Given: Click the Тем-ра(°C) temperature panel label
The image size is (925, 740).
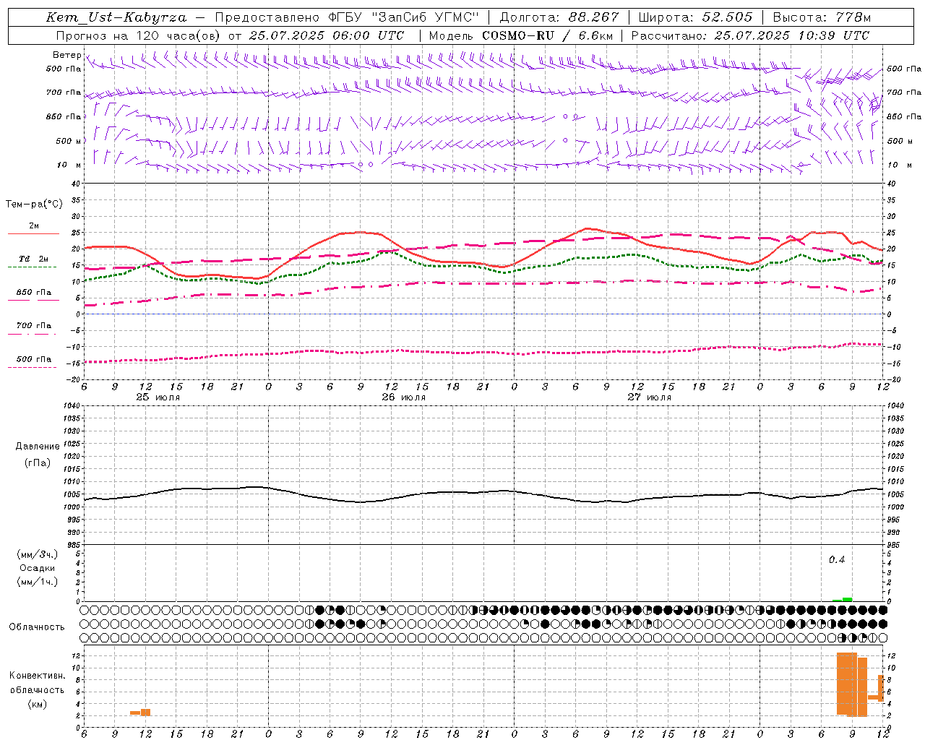Looking at the screenshot, I should pyautogui.click(x=34, y=205).
